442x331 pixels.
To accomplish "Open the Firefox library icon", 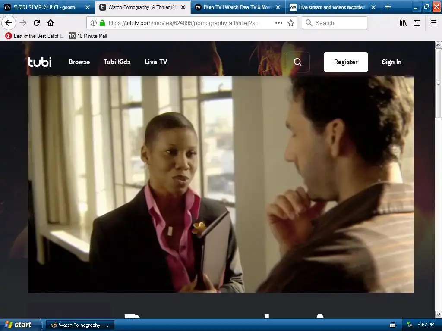I will [x=403, y=23].
